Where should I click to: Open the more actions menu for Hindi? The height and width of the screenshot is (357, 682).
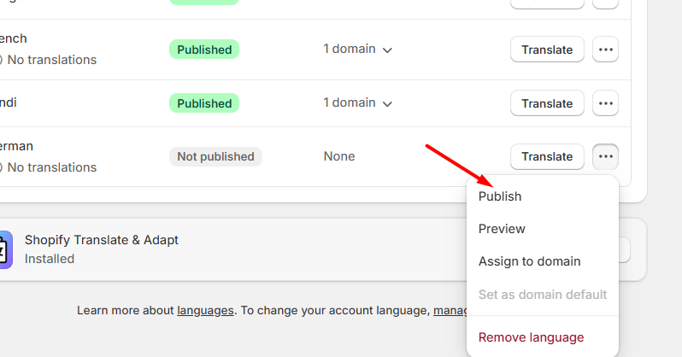[605, 103]
